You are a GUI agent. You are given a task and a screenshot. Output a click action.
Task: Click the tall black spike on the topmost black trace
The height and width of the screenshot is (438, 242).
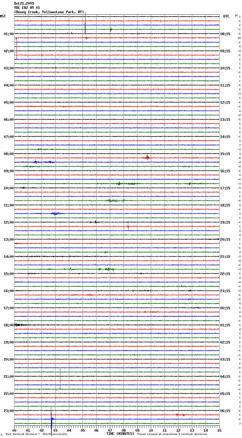pyautogui.click(x=85, y=23)
